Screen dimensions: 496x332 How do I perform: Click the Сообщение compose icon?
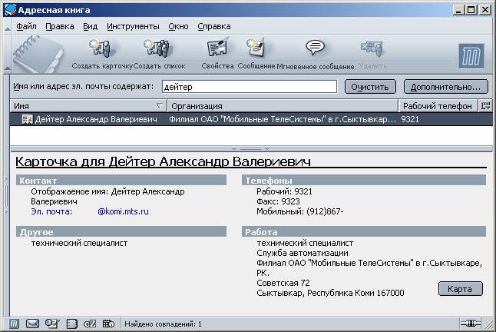pos(256,53)
